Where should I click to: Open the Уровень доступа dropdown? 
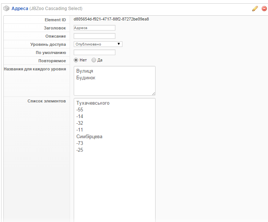(x=98, y=44)
